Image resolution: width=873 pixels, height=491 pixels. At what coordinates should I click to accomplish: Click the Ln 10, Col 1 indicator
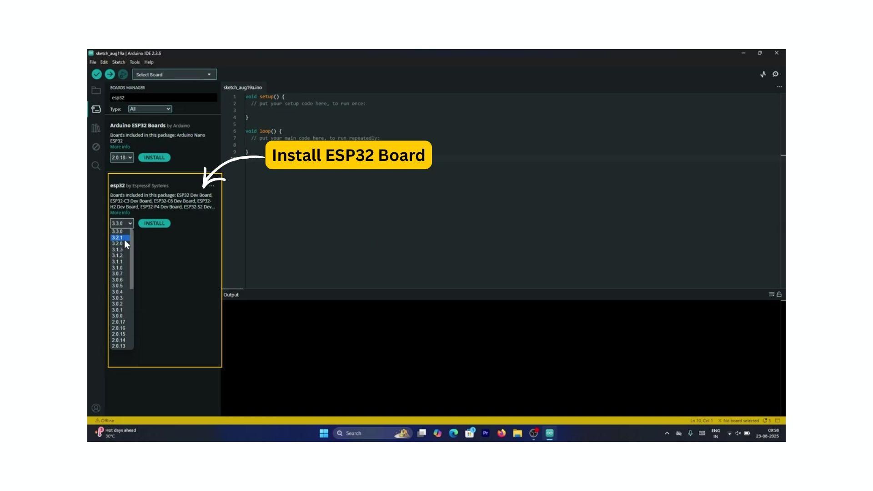point(702,421)
